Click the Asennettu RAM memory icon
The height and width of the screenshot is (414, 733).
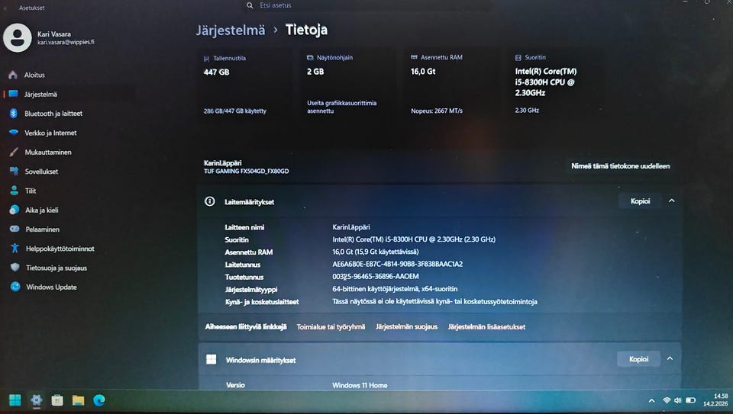[x=414, y=57]
